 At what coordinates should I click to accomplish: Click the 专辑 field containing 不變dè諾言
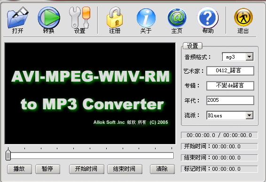(230, 85)
